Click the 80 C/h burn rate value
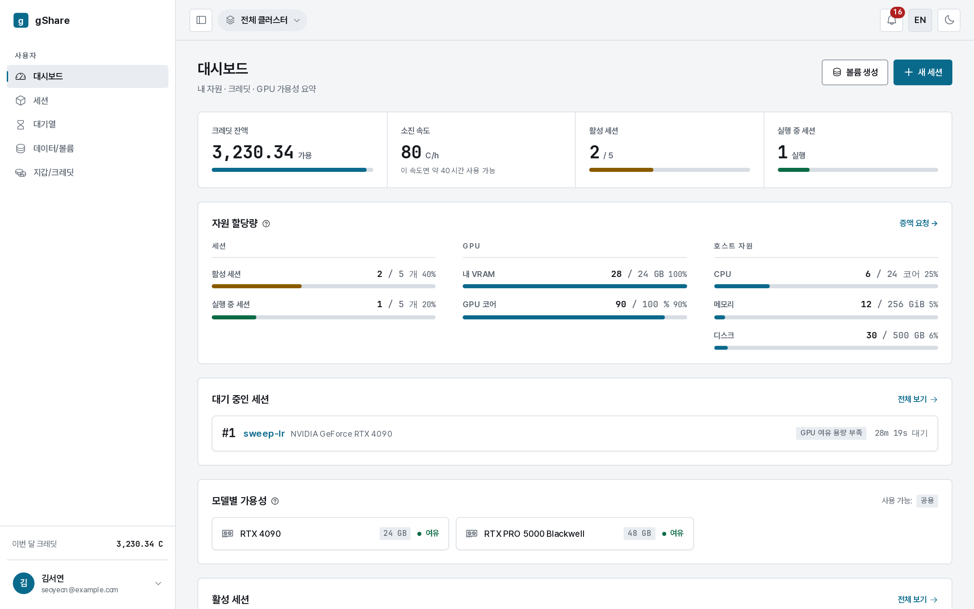The height and width of the screenshot is (609, 974). click(x=420, y=152)
